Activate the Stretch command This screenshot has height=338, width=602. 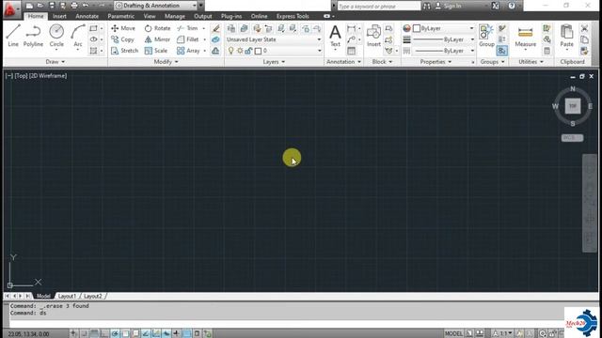pos(124,51)
